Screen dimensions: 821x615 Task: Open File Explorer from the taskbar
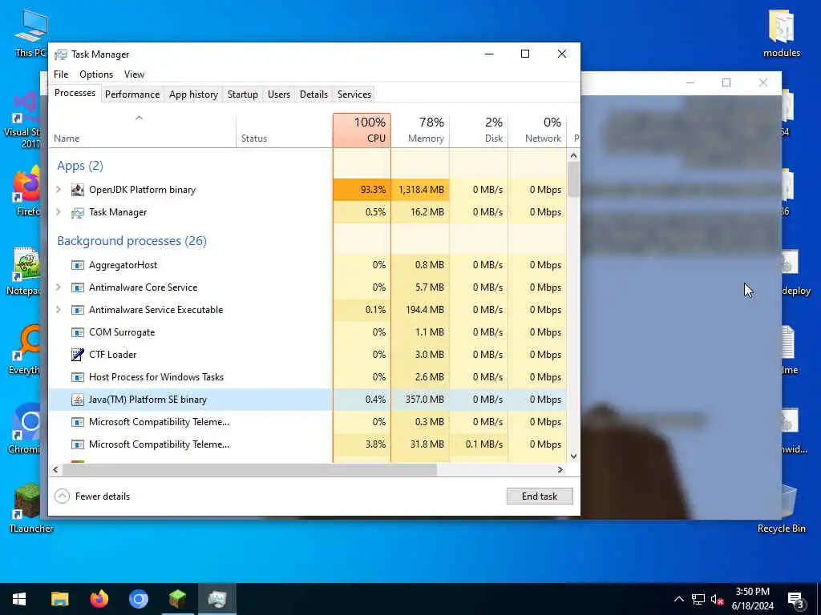[59, 599]
